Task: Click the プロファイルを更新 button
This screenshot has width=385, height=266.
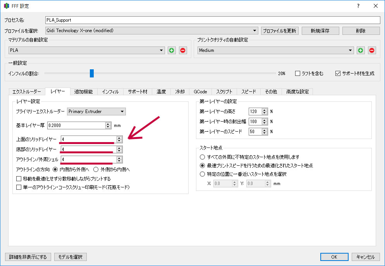Action: (280, 31)
